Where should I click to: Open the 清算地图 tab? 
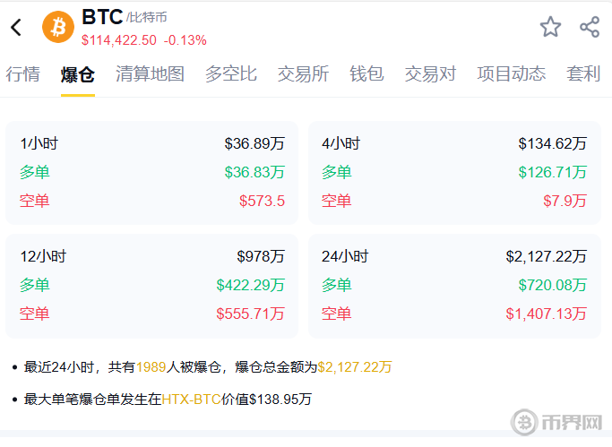point(150,74)
